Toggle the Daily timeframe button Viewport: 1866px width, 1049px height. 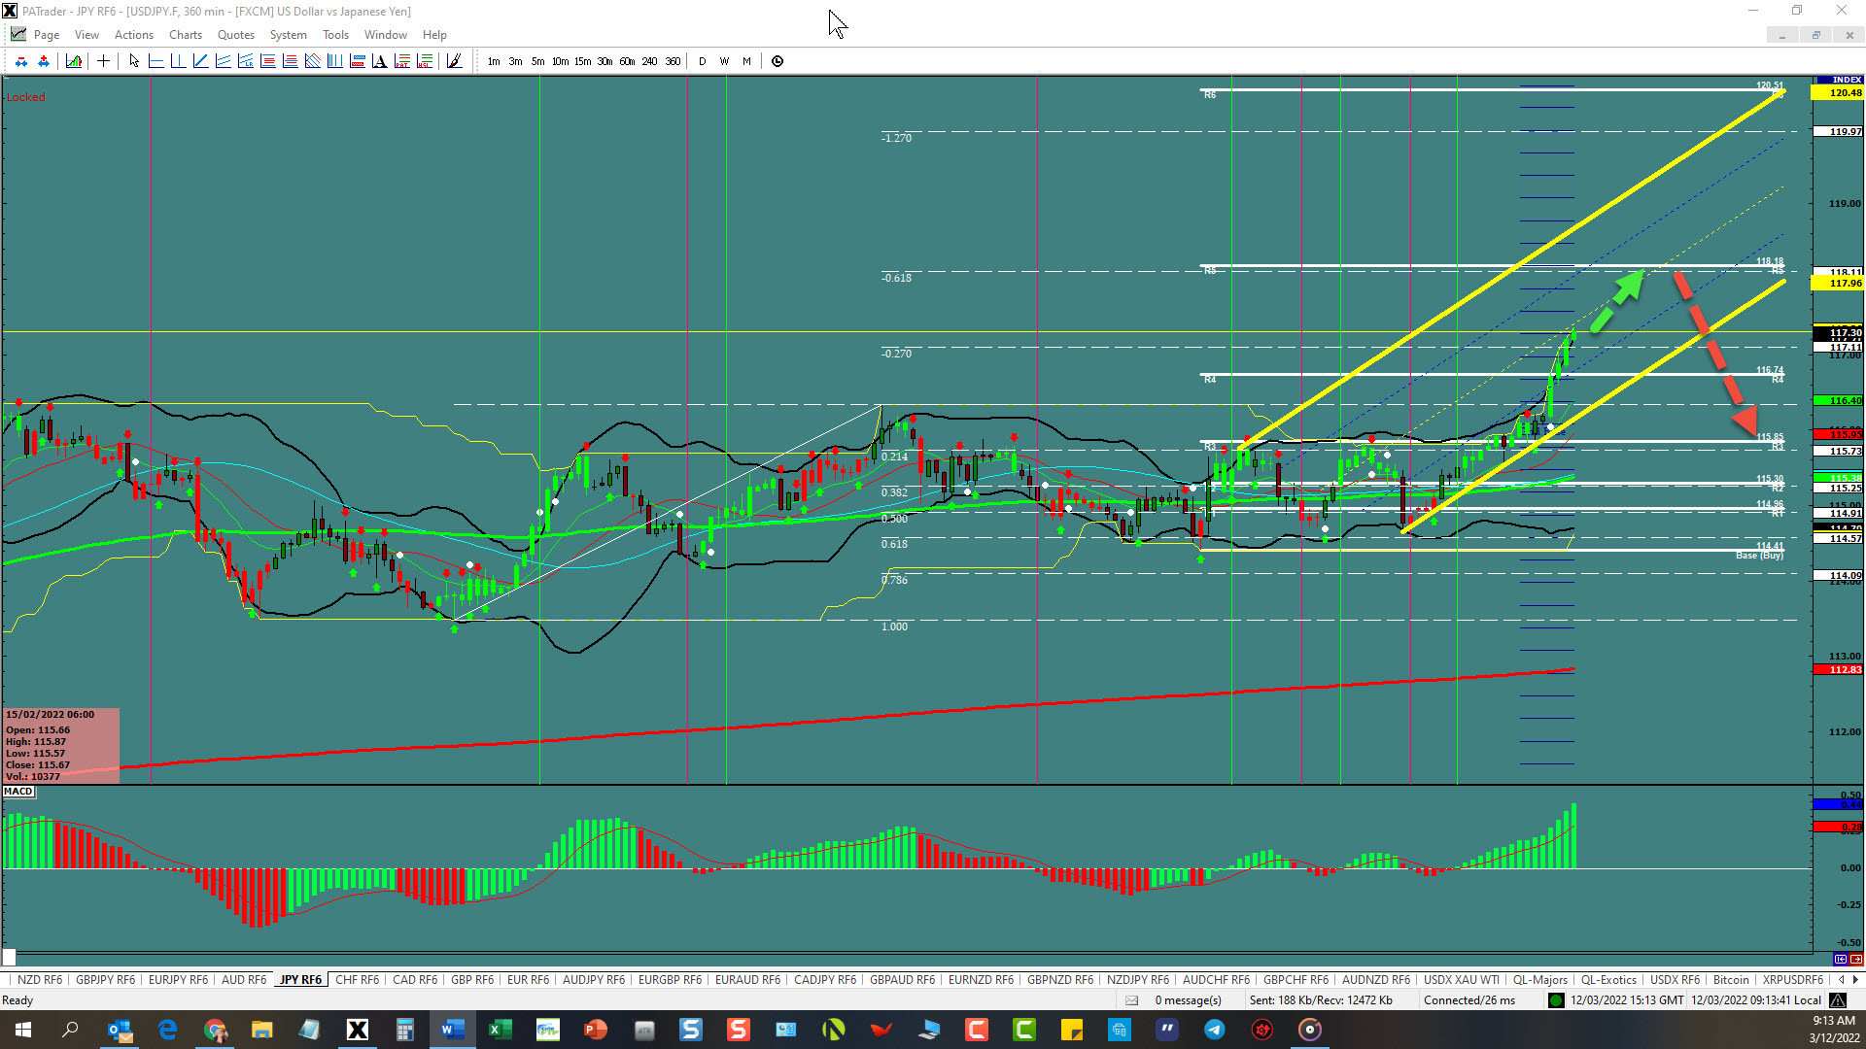coord(702,61)
